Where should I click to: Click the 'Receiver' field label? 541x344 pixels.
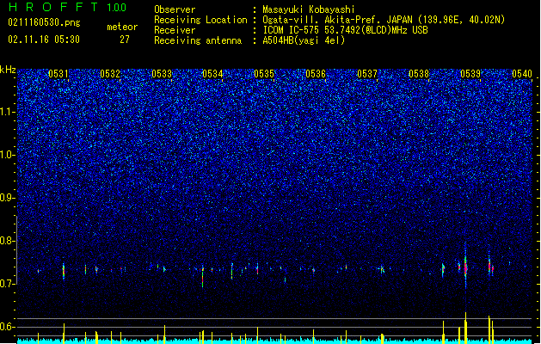pos(175,30)
